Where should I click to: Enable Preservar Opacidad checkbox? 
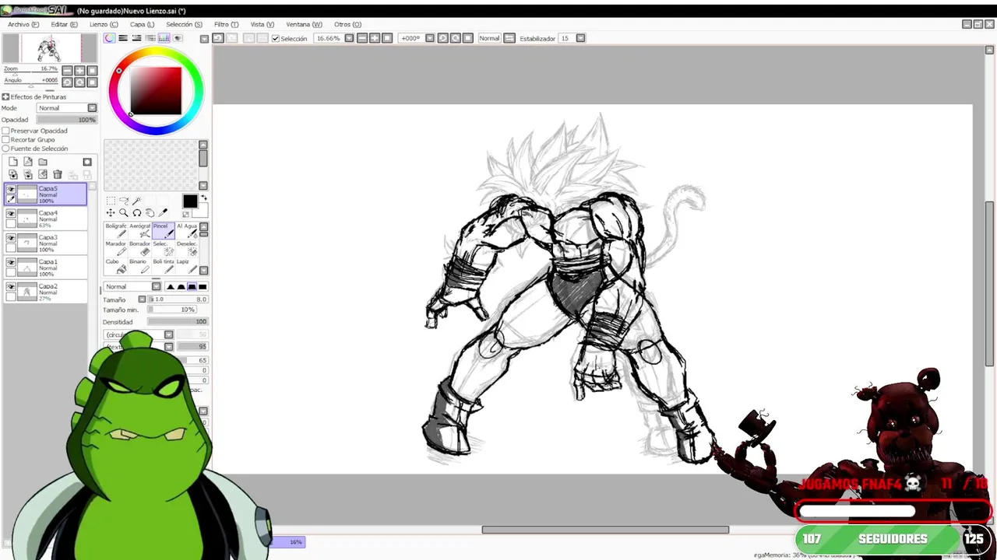tap(6, 131)
